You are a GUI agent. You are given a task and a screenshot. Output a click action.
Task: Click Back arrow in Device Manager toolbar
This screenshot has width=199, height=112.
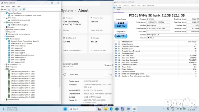(2, 10)
